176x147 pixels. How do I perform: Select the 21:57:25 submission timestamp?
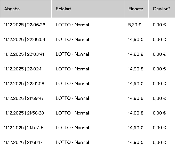[25, 128]
